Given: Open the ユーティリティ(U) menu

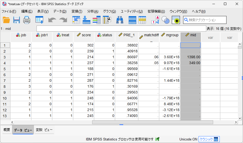Looking at the screenshot, I should [x=132, y=11].
